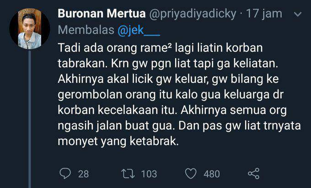
Task: Visit the @priyadiyadicky handle
Action: tap(193, 14)
